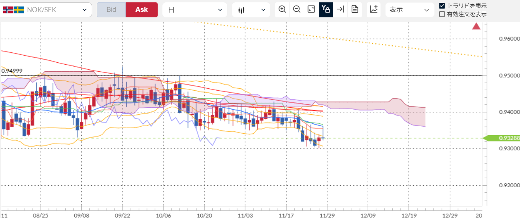Open the document notes icon

click(x=354, y=9)
